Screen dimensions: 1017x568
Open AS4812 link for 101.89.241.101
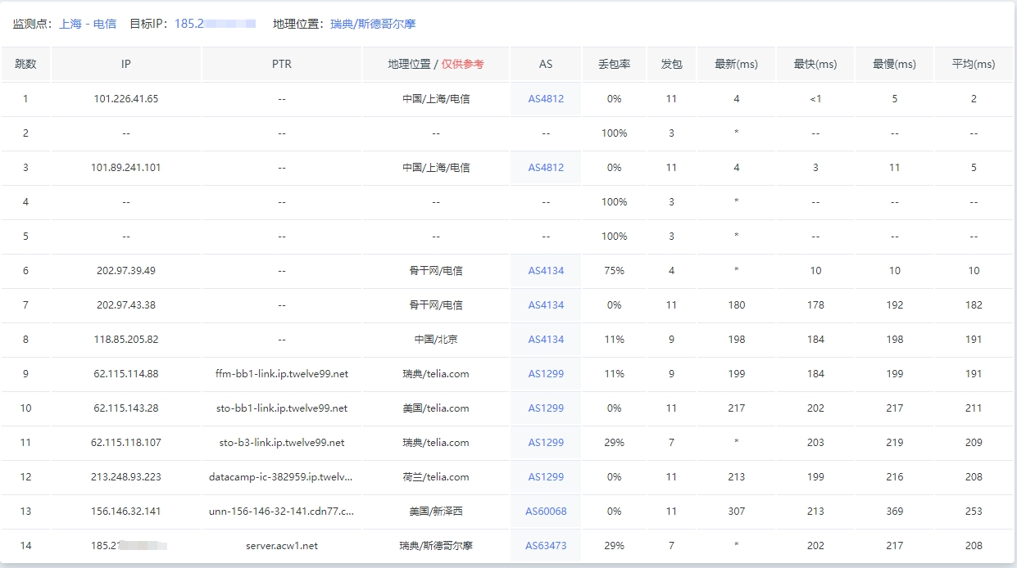pos(546,168)
